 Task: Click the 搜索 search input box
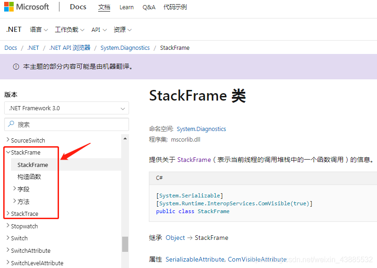coord(66,125)
